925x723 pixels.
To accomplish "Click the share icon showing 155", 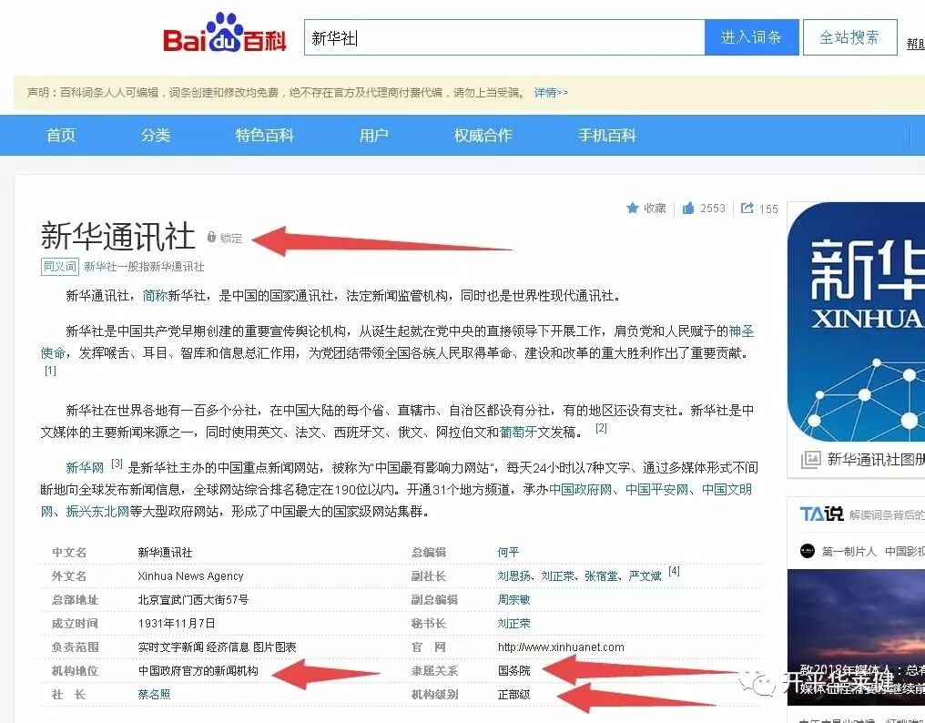I will point(747,208).
